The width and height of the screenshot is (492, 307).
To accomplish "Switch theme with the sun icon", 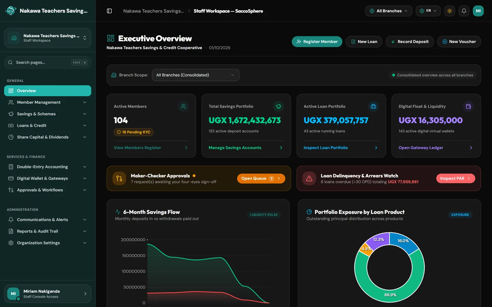I will click(450, 11).
